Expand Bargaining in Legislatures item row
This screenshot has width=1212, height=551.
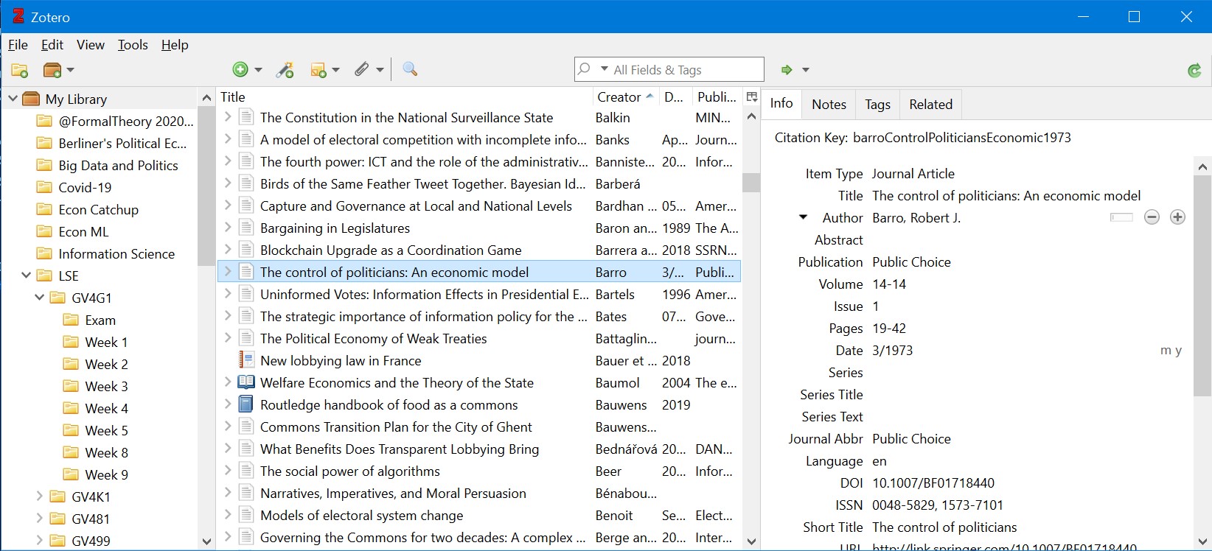(x=228, y=228)
